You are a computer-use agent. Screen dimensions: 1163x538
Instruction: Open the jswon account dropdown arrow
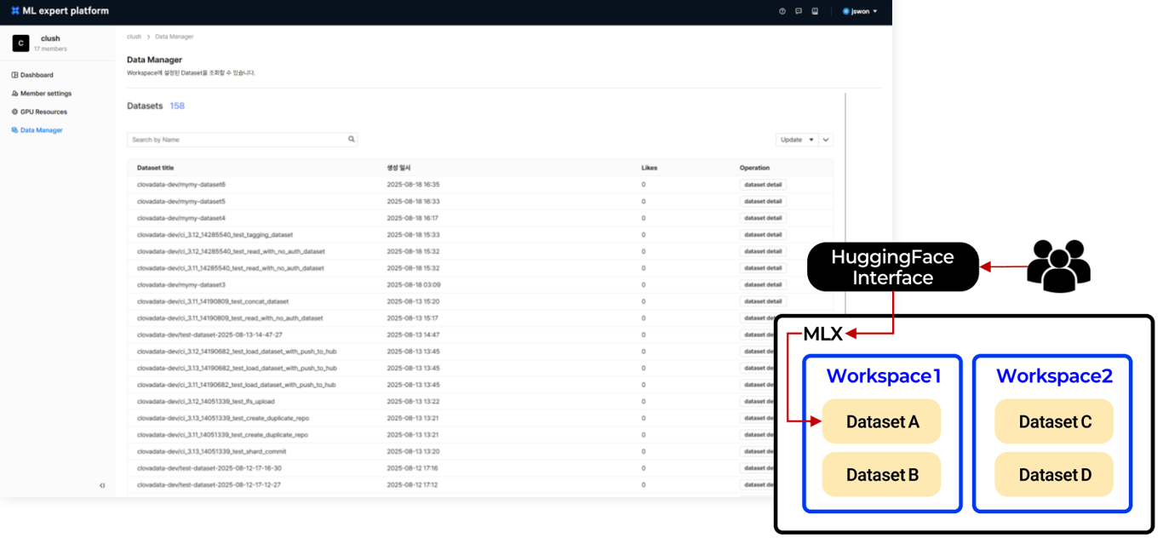pos(875,11)
